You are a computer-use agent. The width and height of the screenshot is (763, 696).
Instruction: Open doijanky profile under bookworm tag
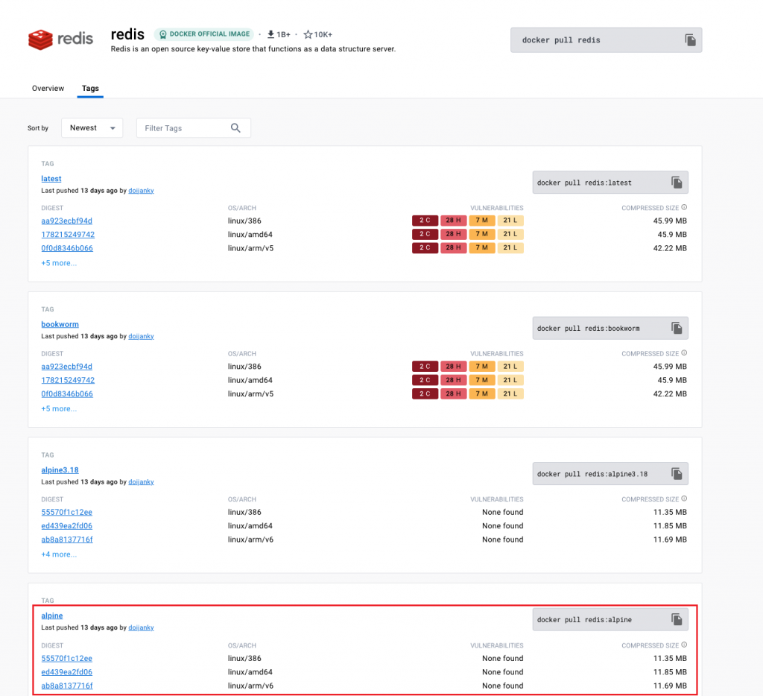point(141,336)
